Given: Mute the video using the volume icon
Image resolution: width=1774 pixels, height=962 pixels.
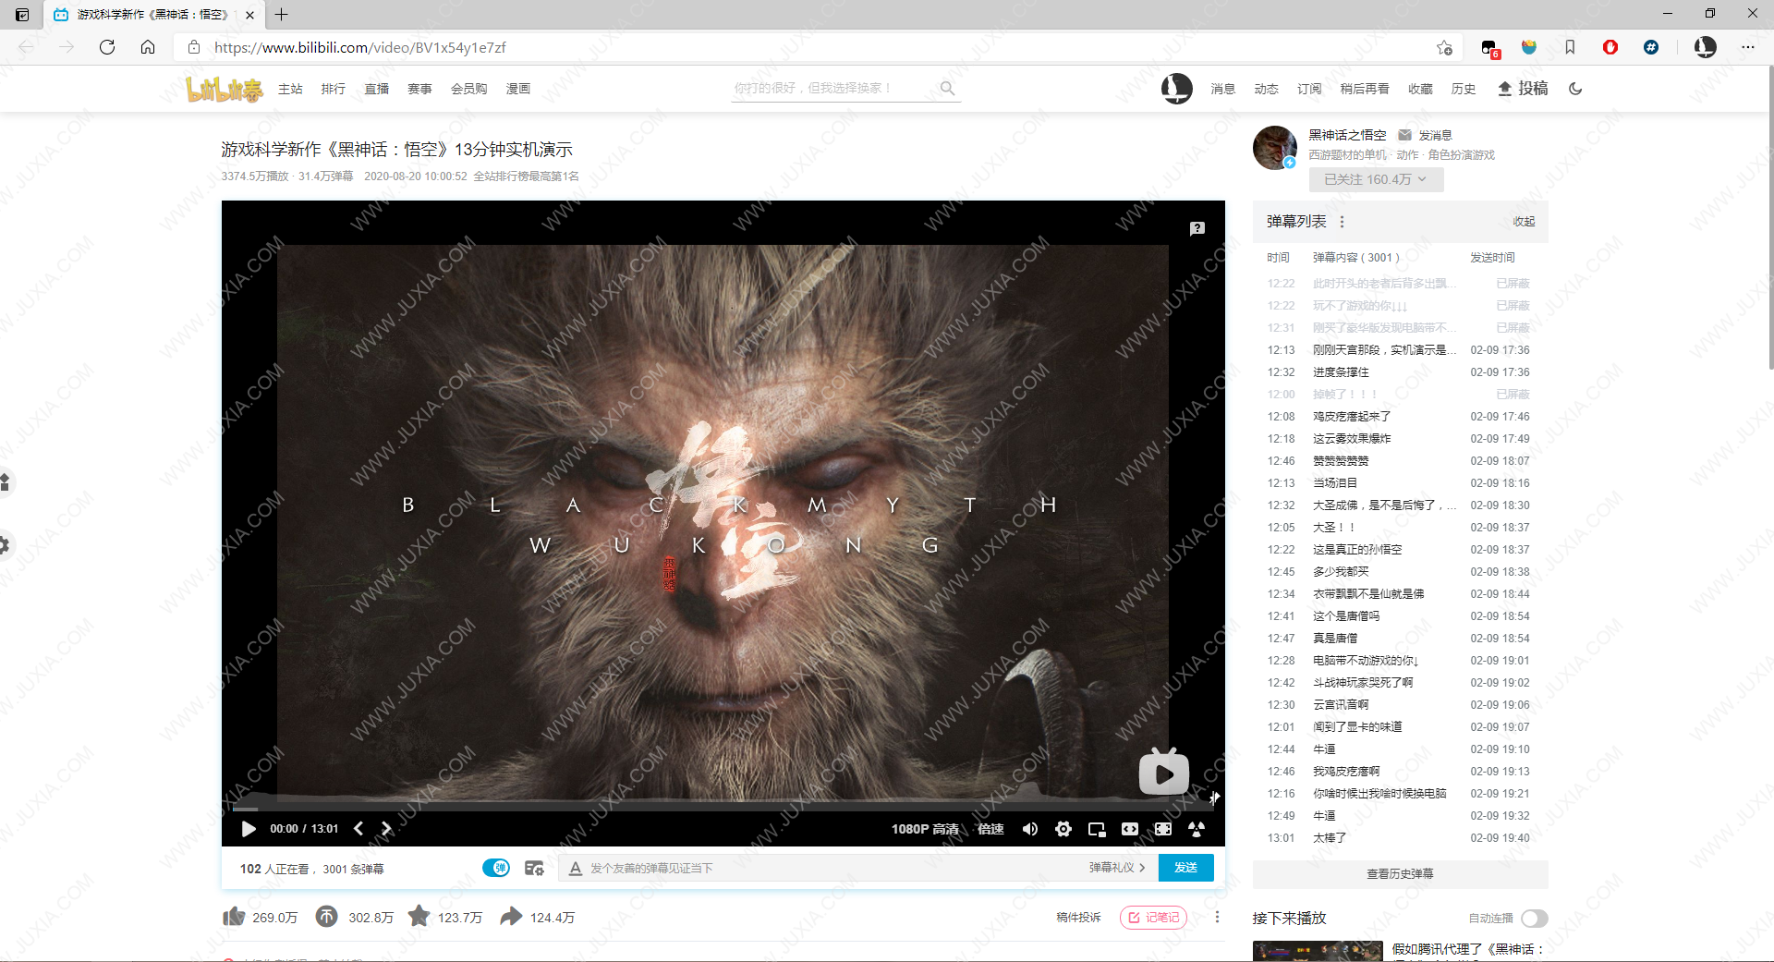Looking at the screenshot, I should 1030,829.
